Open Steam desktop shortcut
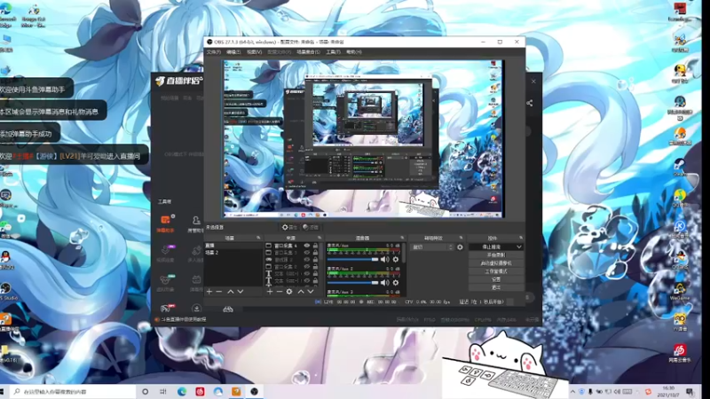The height and width of the screenshot is (399, 710). (x=680, y=167)
